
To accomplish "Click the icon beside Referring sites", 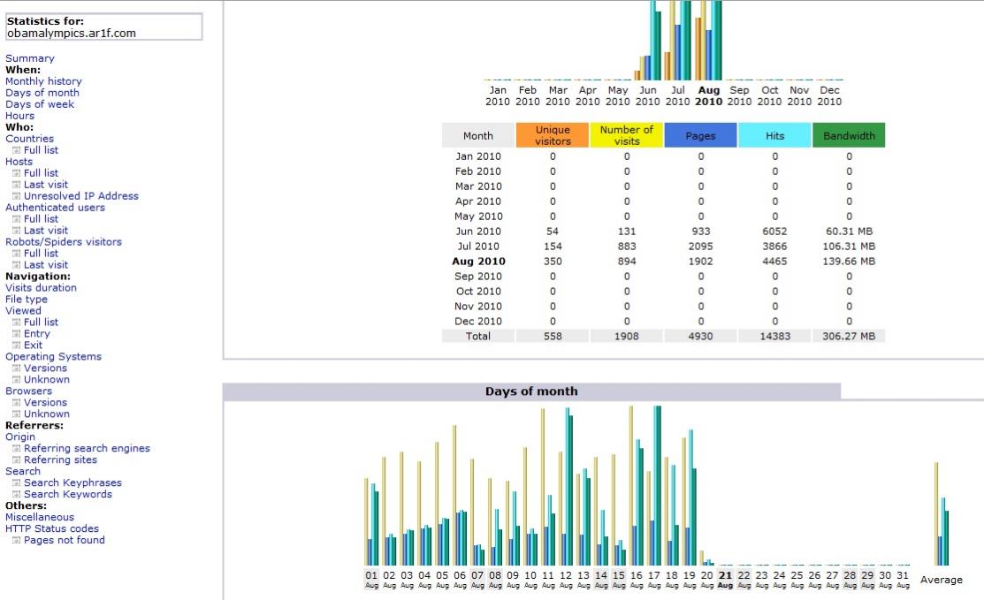I will pos(16,460).
